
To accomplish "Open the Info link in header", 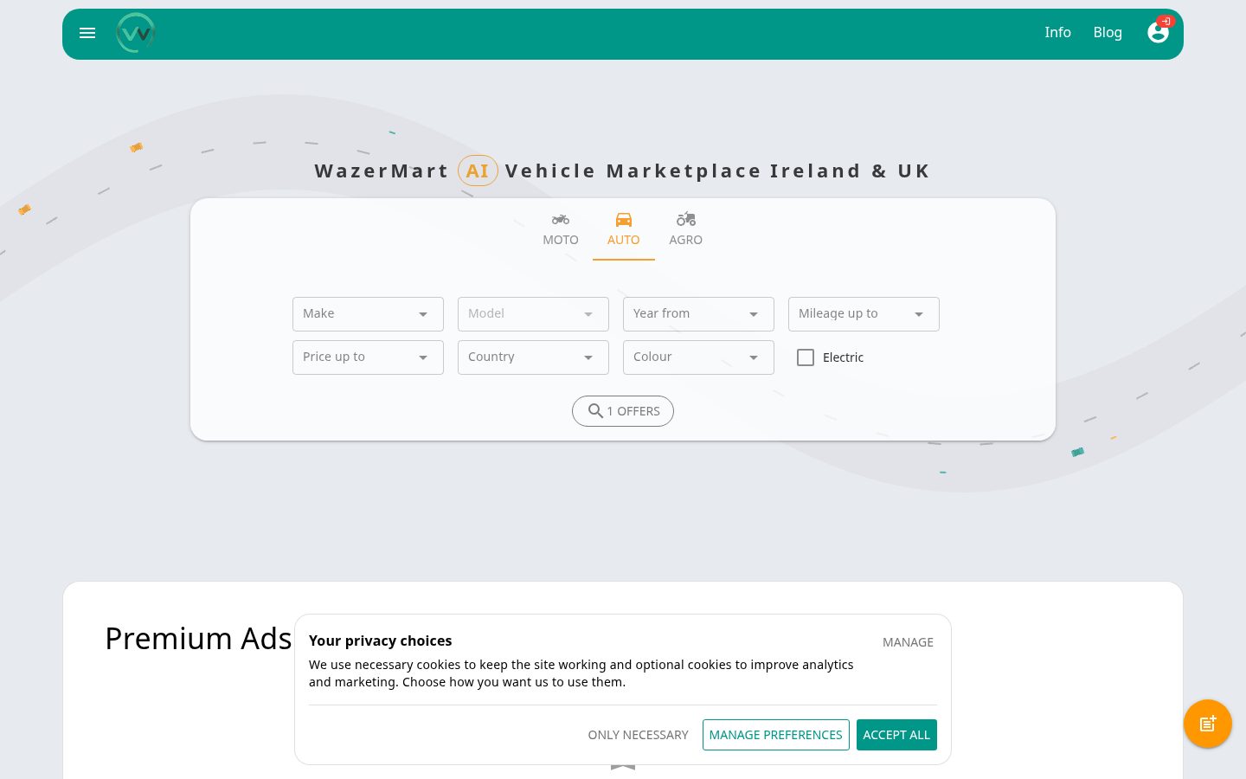I will [1057, 32].
